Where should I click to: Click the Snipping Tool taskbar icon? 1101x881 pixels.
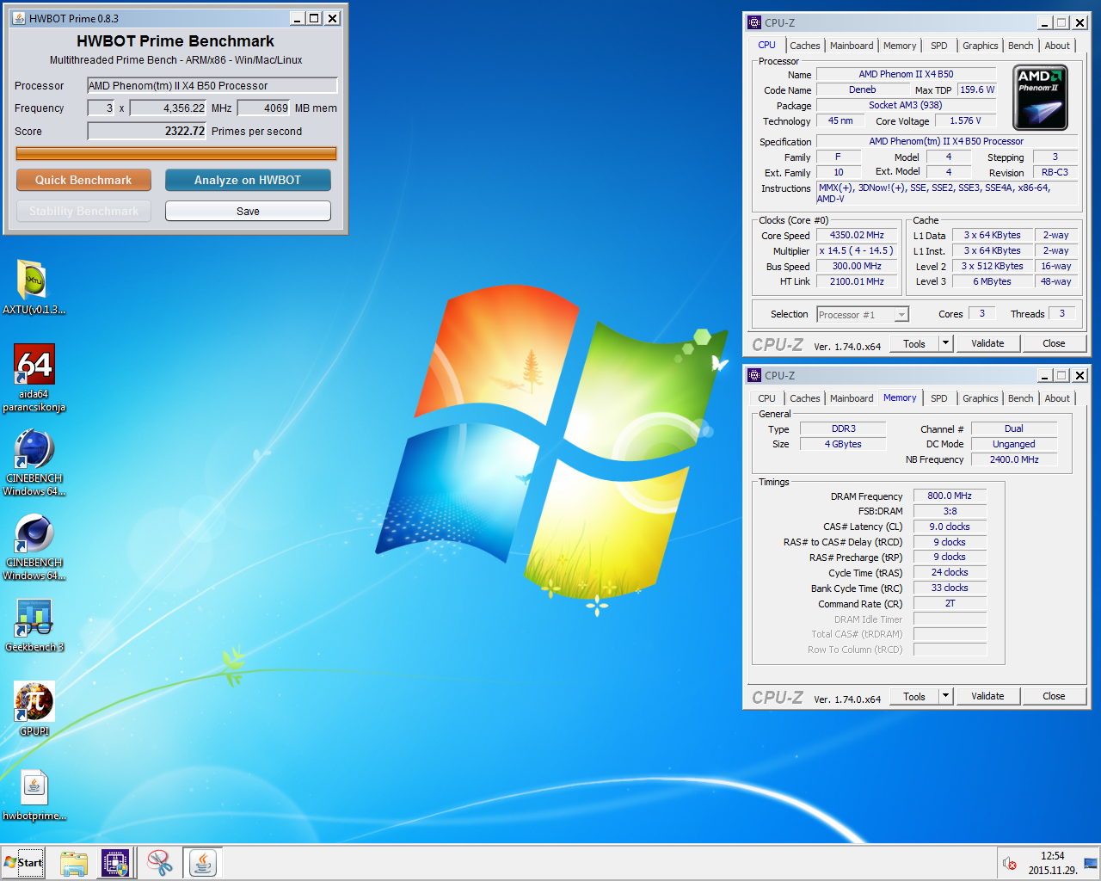[x=159, y=862]
